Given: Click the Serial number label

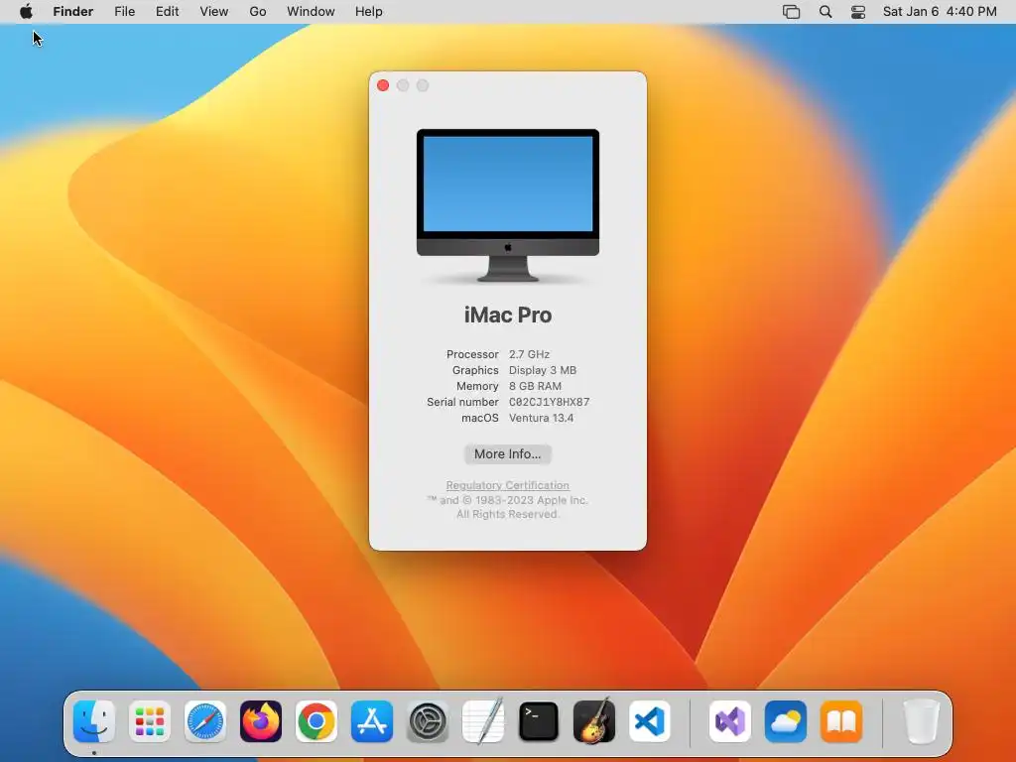Looking at the screenshot, I should (462, 402).
